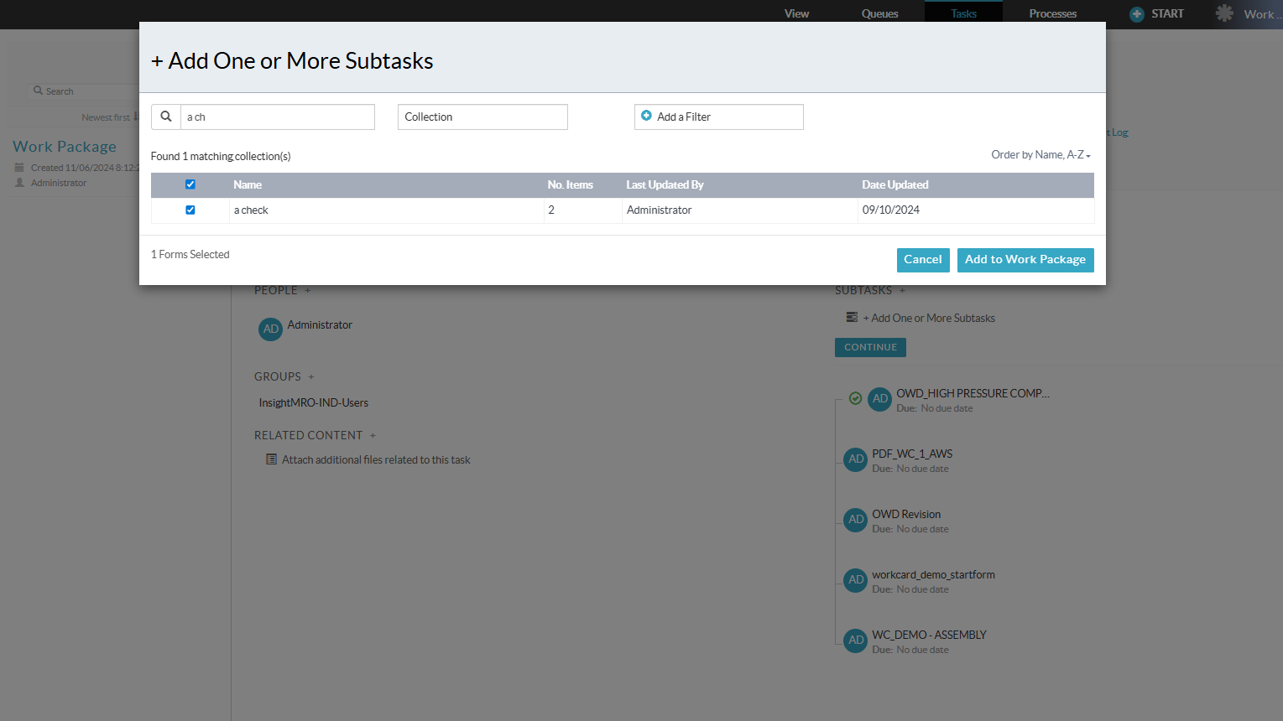Click '+ Add One or More Subtasks' link
The height and width of the screenshot is (721, 1283).
[929, 319]
